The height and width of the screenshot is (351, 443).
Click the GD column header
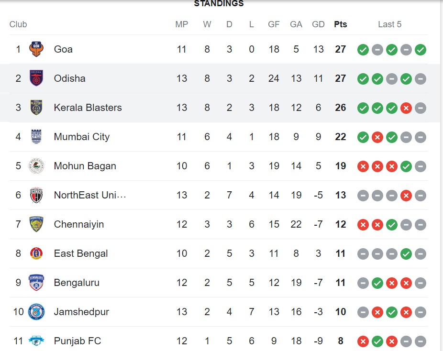tap(318, 24)
